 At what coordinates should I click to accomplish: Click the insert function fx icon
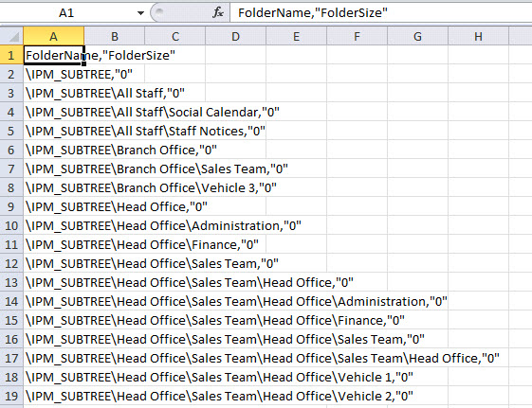tap(218, 13)
